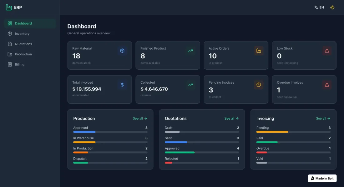Click the Billing receipt icon in sidebar
344x187 pixels.
click(10, 65)
